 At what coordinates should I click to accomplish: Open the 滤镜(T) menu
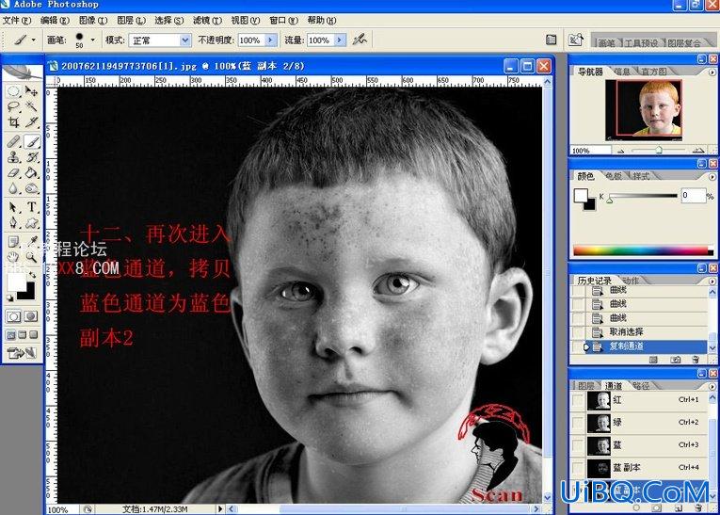[207, 20]
